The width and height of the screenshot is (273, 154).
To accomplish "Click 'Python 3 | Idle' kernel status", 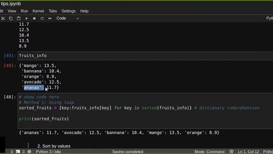I will point(48,151).
